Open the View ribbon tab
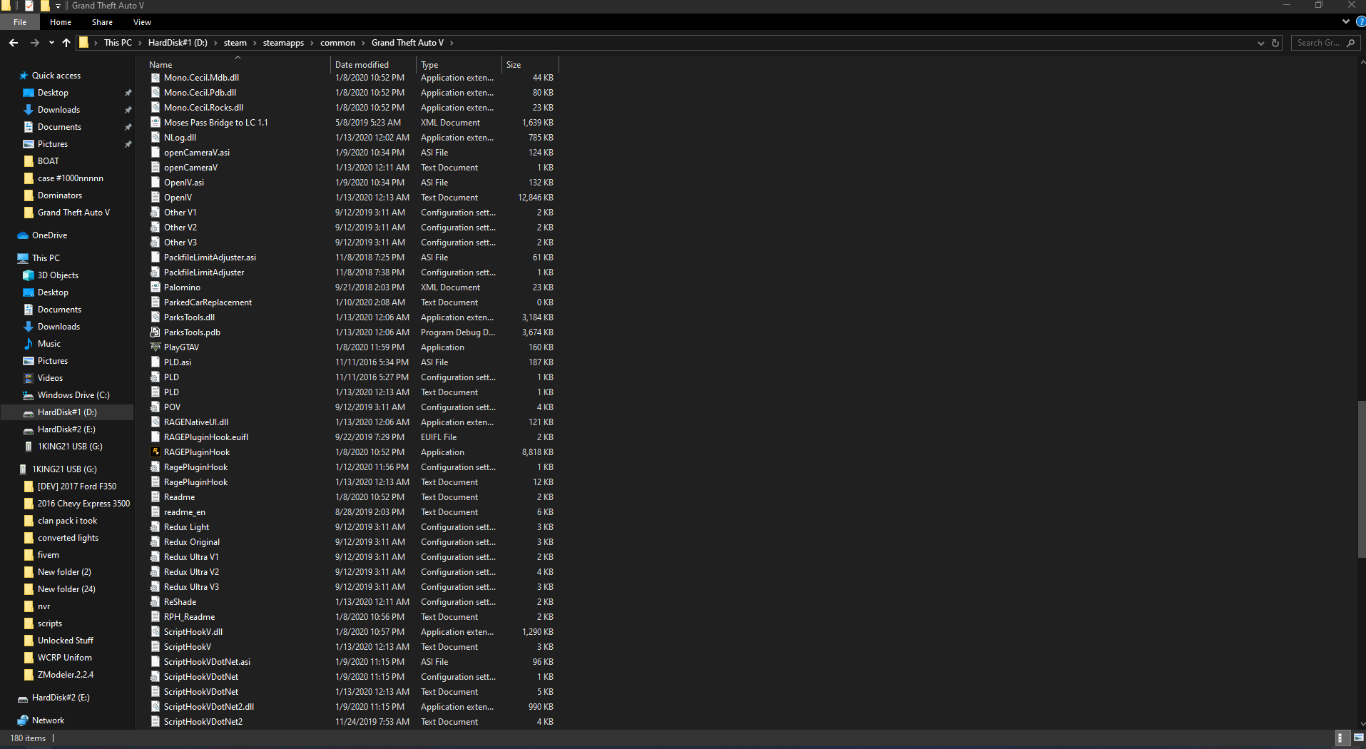This screenshot has width=1366, height=749. (142, 22)
